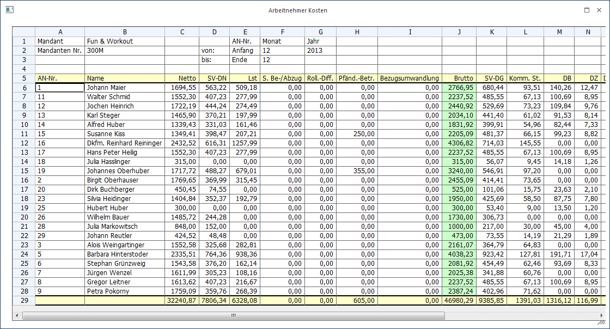Image resolution: width=610 pixels, height=329 pixels.
Task: Click the Fun & Workout cell
Action: 125,41
